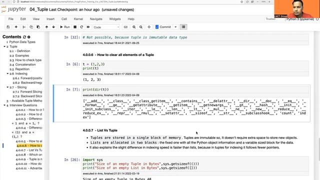Rename notebook title 04_Tuple

pos(39,9)
